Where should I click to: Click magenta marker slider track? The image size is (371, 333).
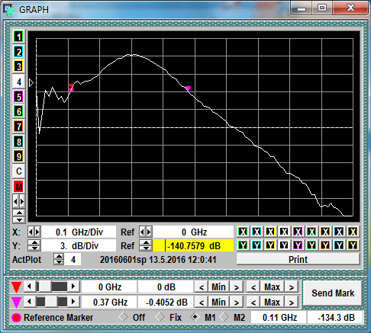(51, 302)
